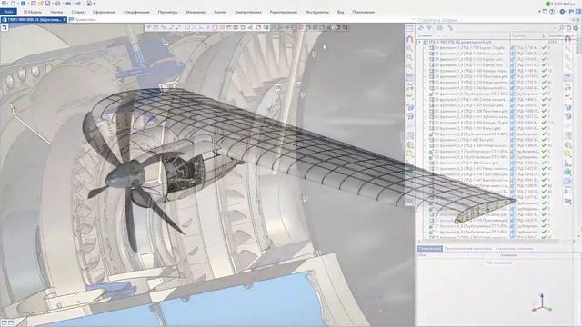This screenshot has width=582, height=327.
Task: Switch to the 3D Модель ribbon tab
Action: pyautogui.click(x=33, y=12)
